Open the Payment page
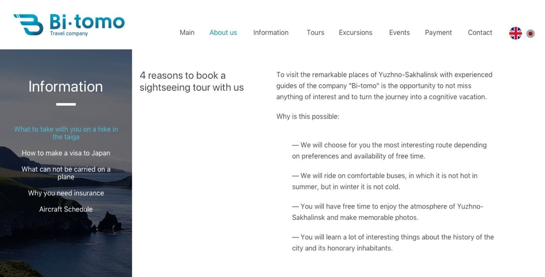Screen dimensions: 545x277 (438, 33)
